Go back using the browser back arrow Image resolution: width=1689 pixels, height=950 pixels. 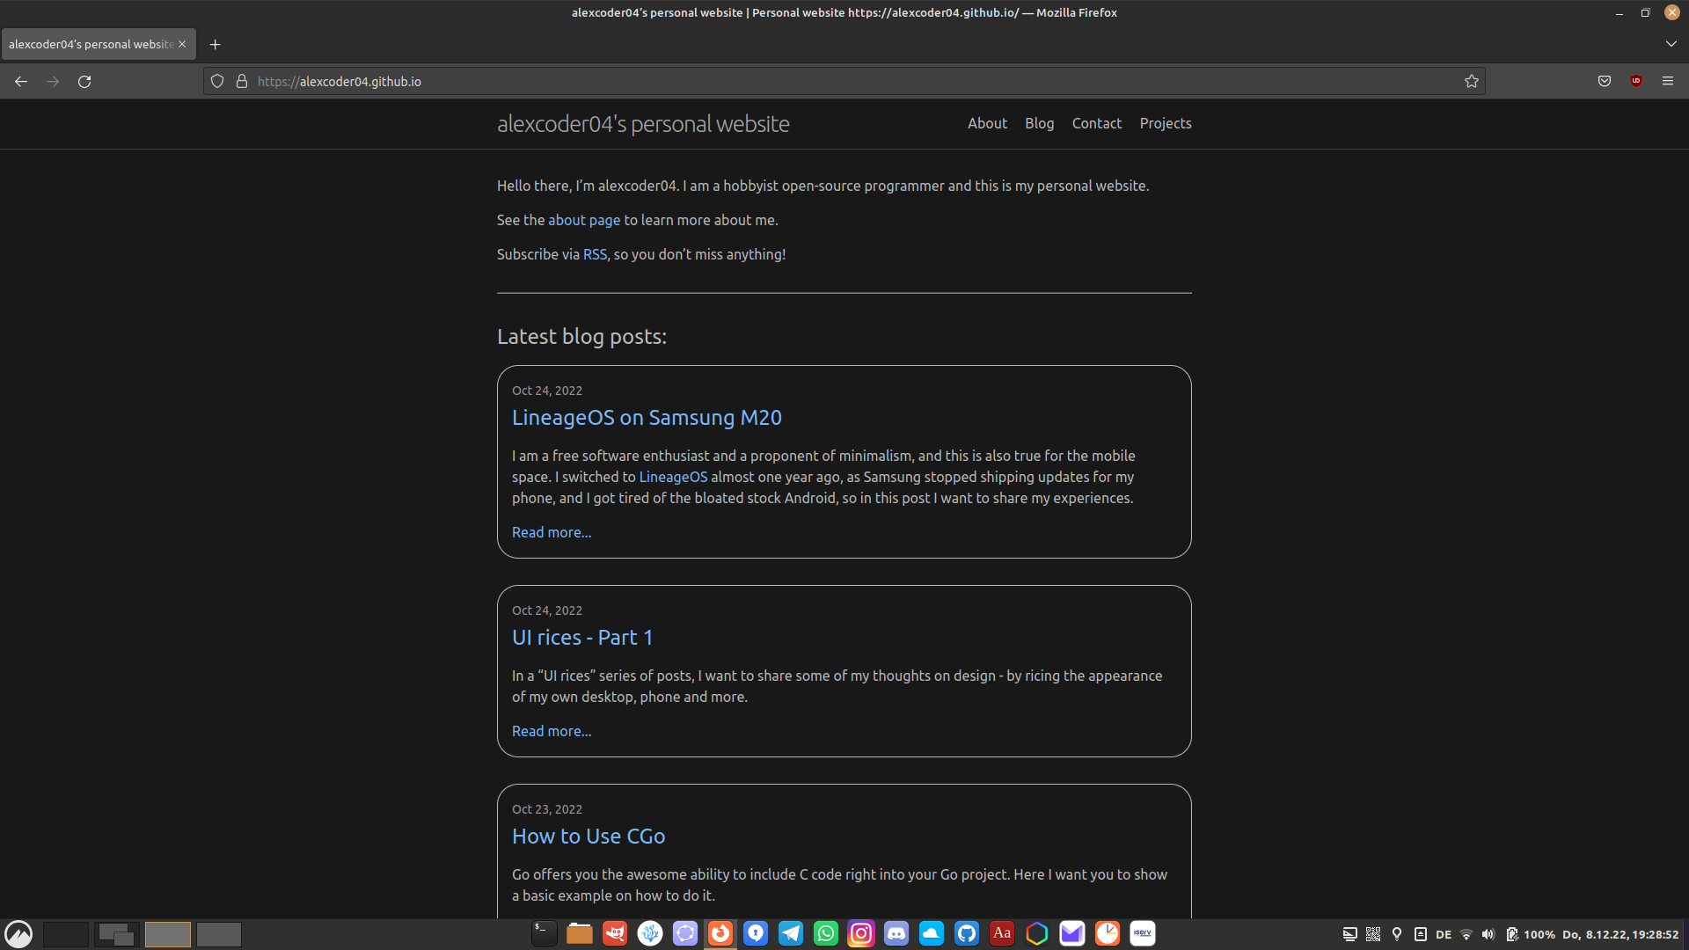pos(21,81)
